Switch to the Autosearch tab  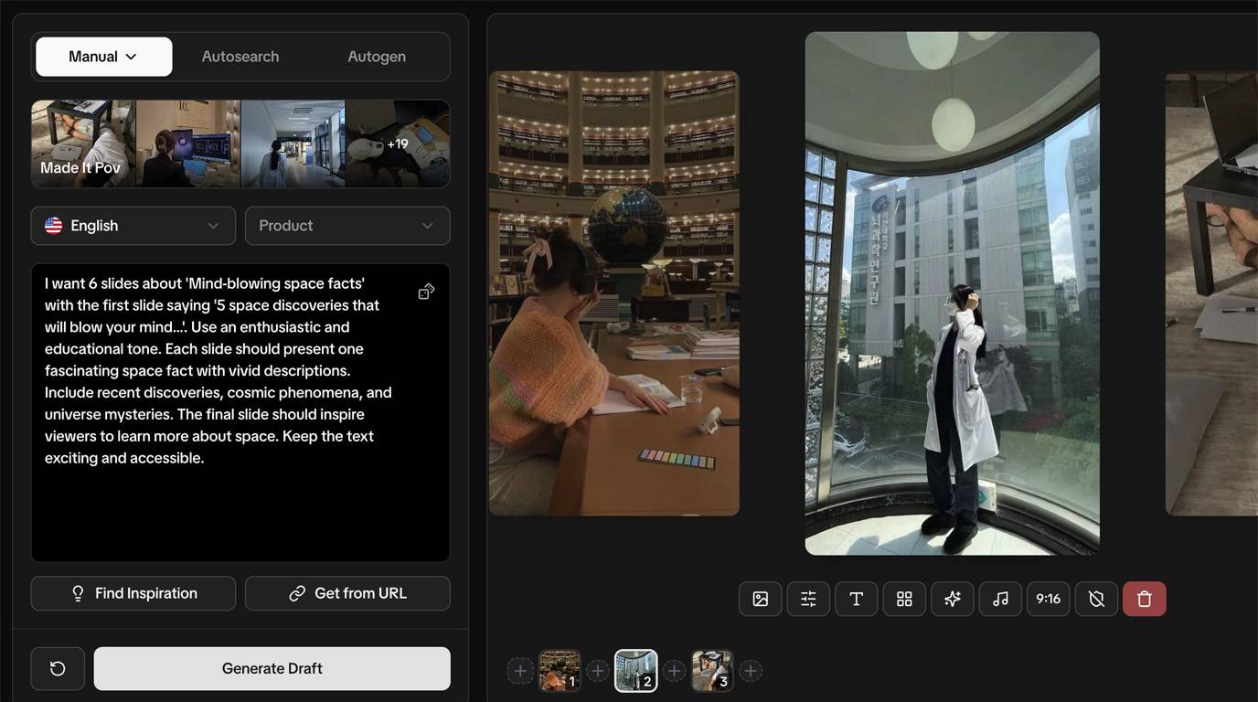point(240,57)
